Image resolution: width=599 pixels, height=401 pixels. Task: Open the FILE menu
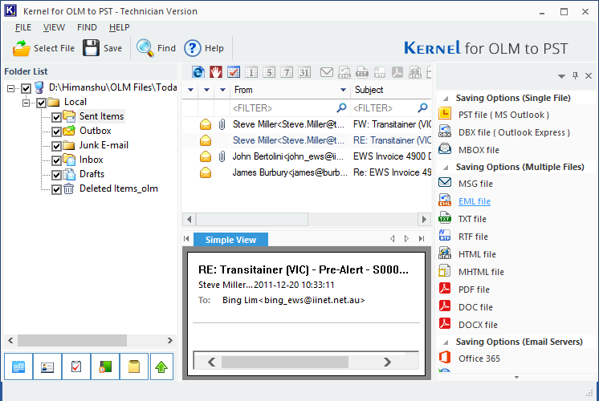[x=23, y=27]
